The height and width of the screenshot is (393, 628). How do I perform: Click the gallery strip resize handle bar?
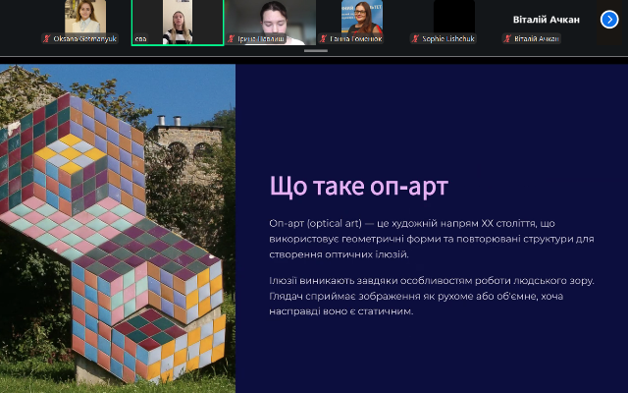click(x=314, y=50)
